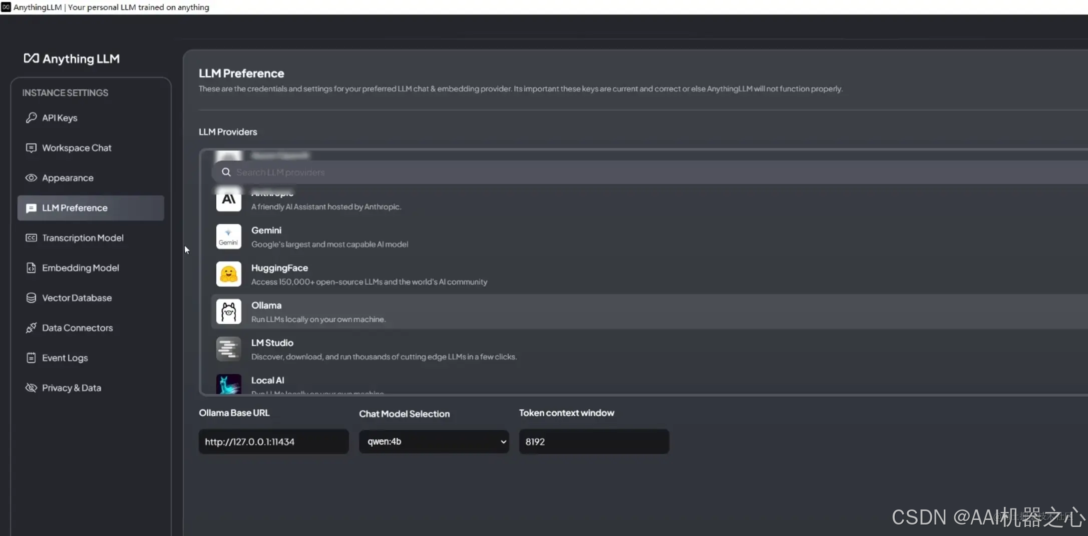Click 'Google's largest and most capable AI model'
Viewport: 1088px width, 536px height.
point(329,244)
